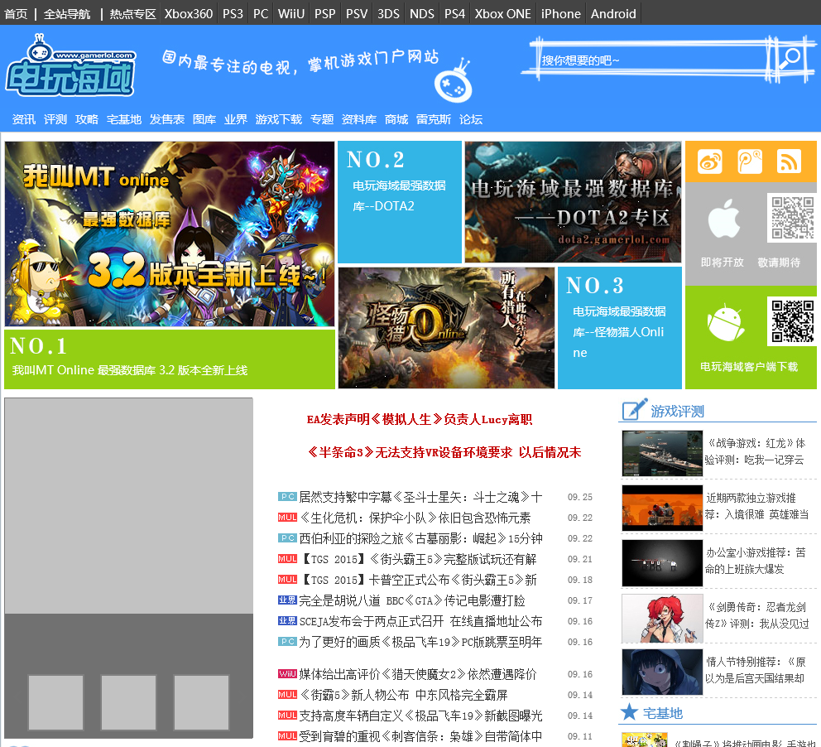This screenshot has width=821, height=747.
Task: Click the Apple logo icon
Action: point(724,219)
